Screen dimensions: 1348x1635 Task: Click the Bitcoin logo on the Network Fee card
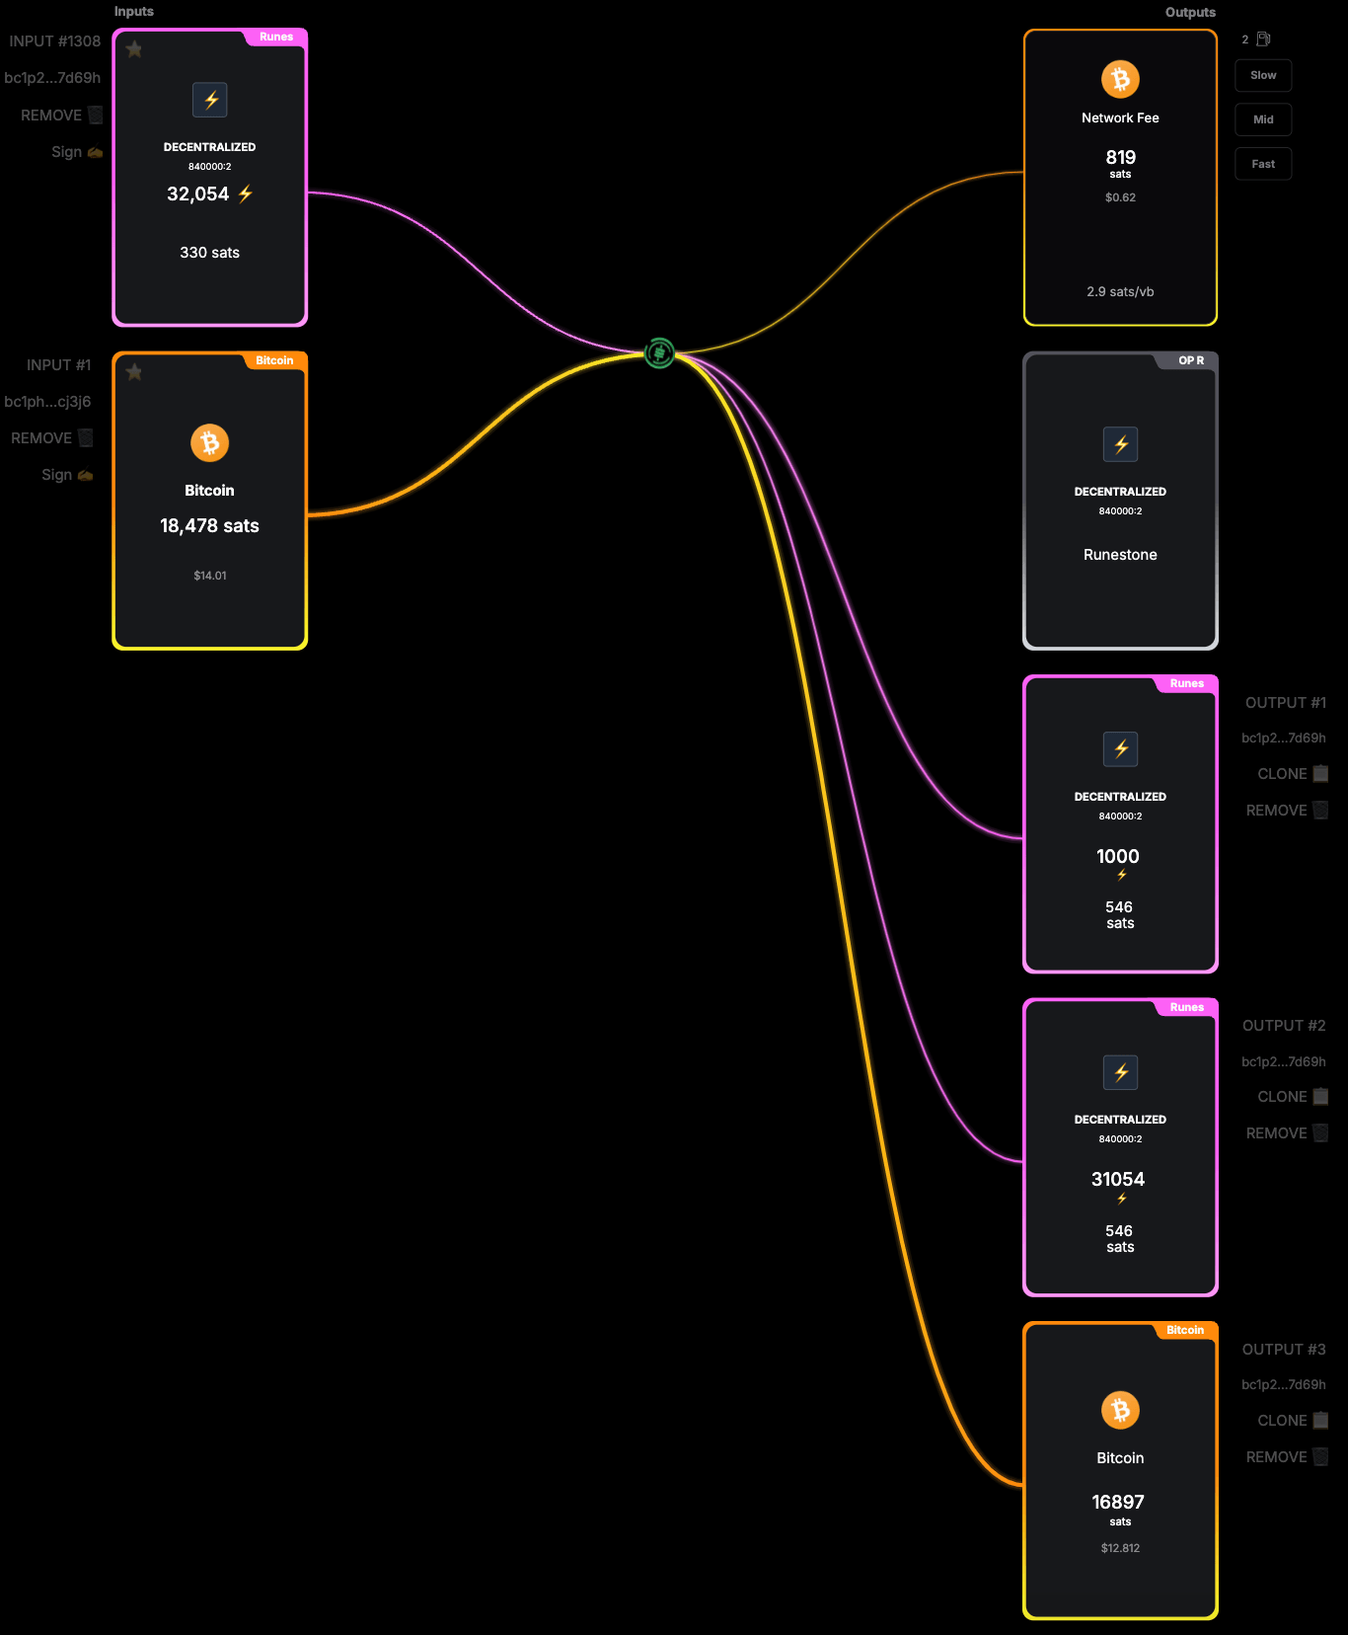point(1120,79)
